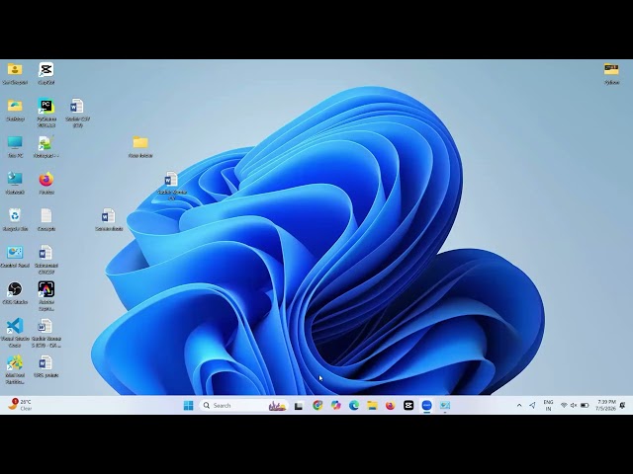Select the Network desktop icon
The width and height of the screenshot is (633, 474).
tap(15, 184)
